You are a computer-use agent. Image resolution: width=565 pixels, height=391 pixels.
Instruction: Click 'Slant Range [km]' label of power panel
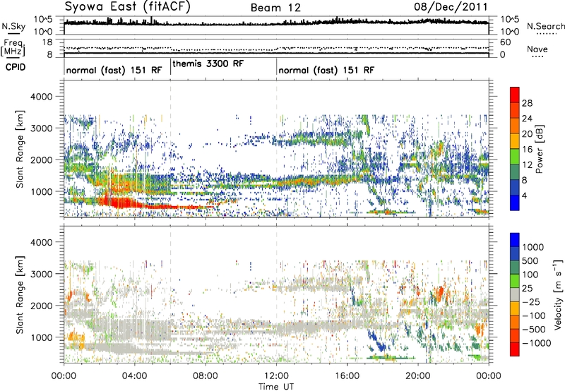[x=20, y=149]
